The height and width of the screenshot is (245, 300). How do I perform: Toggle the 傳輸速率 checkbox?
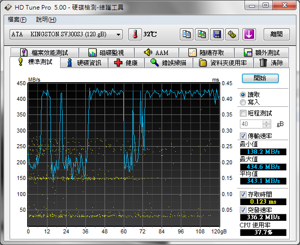[243, 136]
